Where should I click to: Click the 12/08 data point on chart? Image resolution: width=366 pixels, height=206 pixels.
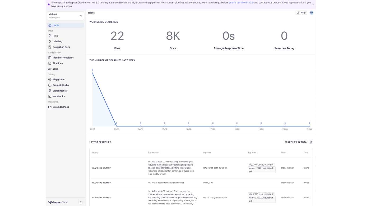[x=92, y=73]
